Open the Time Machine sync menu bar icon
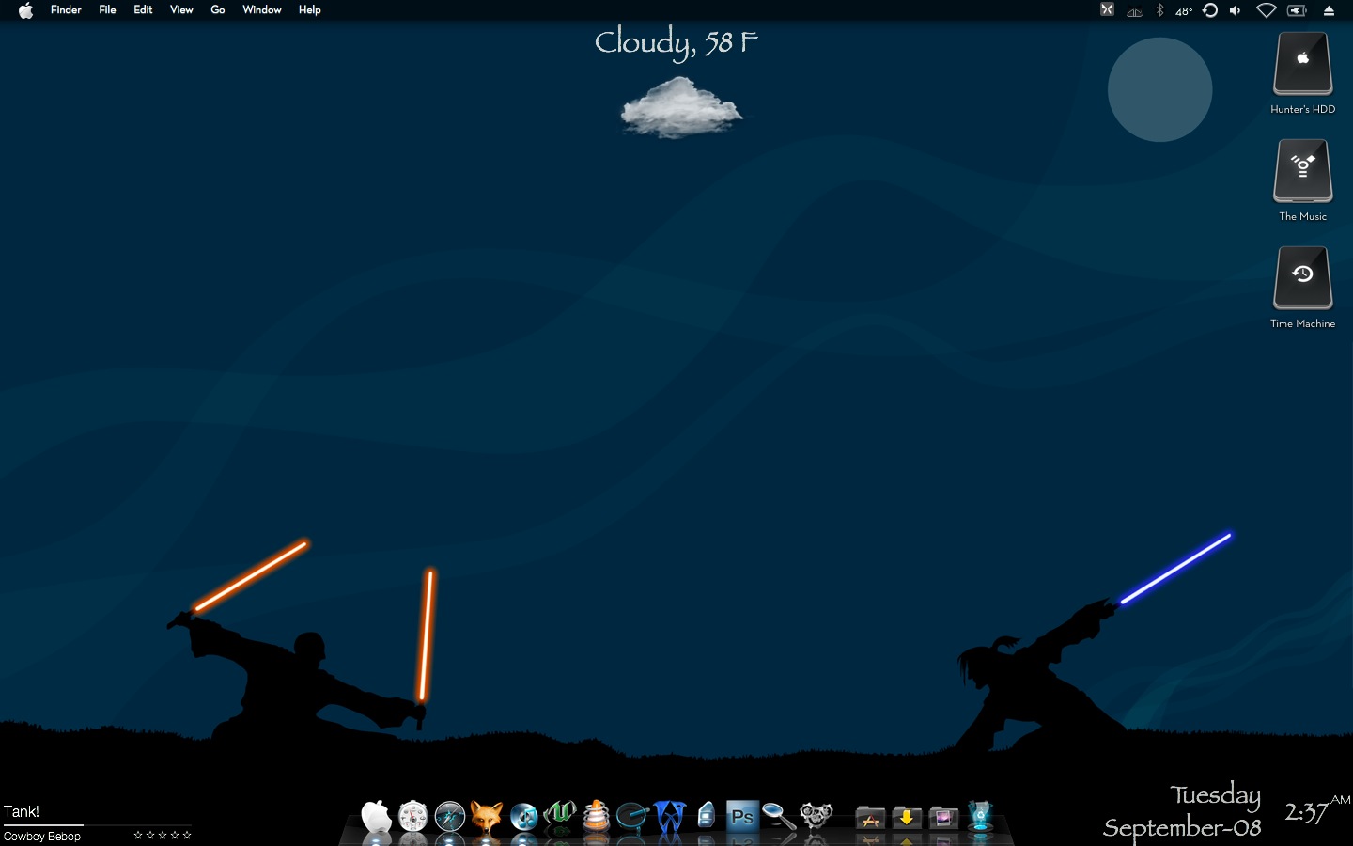Viewport: 1353px width, 846px height. click(1210, 10)
